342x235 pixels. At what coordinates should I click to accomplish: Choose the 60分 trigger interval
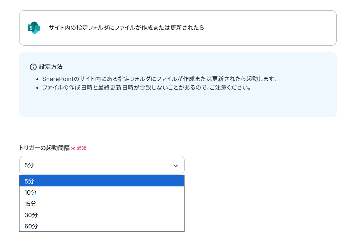pyautogui.click(x=102, y=226)
